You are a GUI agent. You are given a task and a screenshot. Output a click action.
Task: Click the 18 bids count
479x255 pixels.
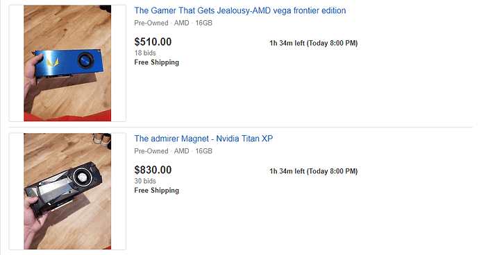[145, 53]
